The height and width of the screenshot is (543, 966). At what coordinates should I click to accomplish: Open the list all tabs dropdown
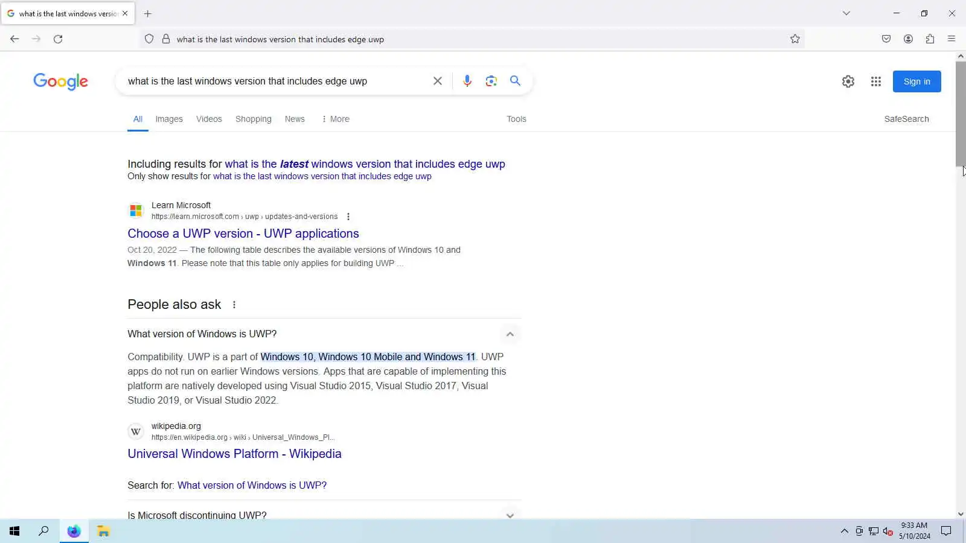846,13
